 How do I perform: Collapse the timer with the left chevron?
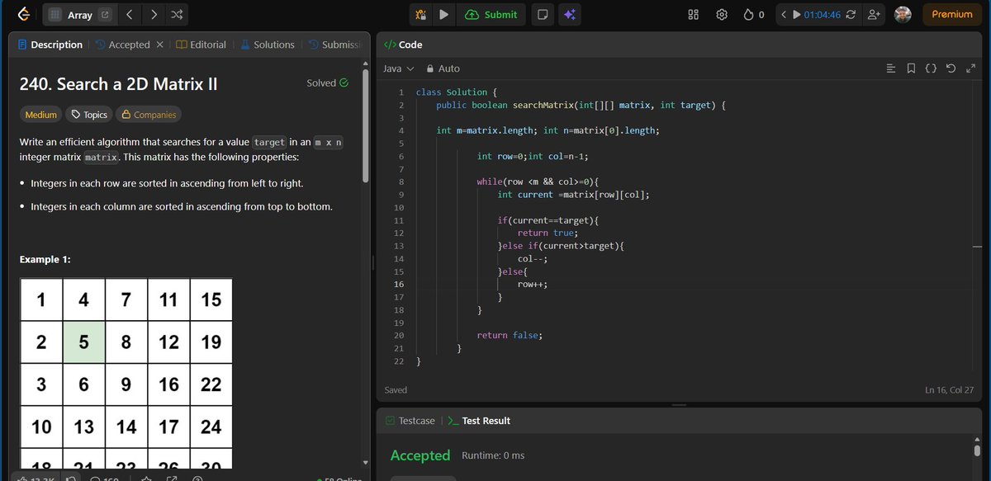click(784, 15)
